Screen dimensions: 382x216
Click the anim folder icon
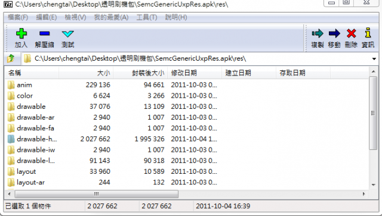[x=11, y=85]
